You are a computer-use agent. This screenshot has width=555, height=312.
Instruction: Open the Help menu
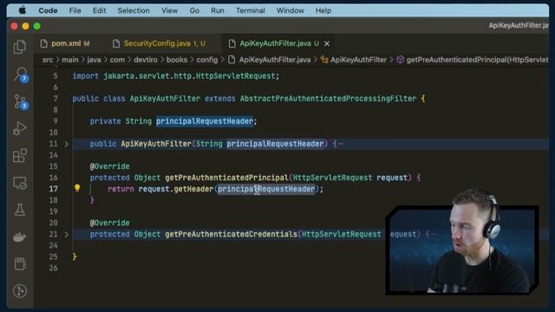[323, 10]
